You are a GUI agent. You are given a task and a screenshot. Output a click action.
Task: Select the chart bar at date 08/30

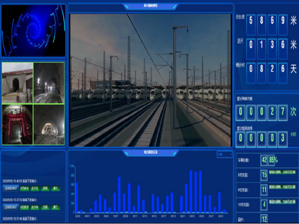coord(76,197)
